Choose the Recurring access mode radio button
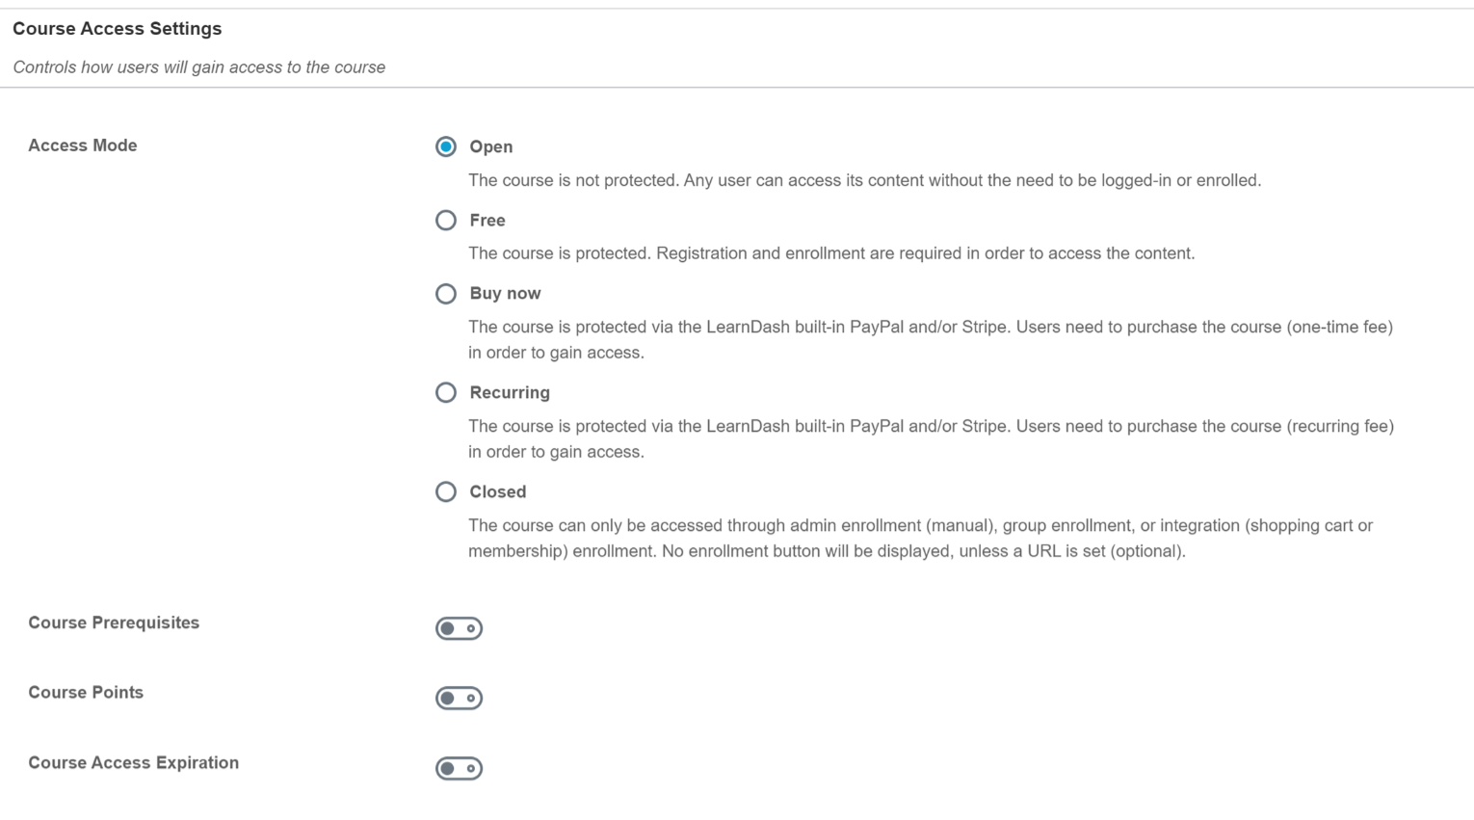The width and height of the screenshot is (1474, 820). pos(445,393)
